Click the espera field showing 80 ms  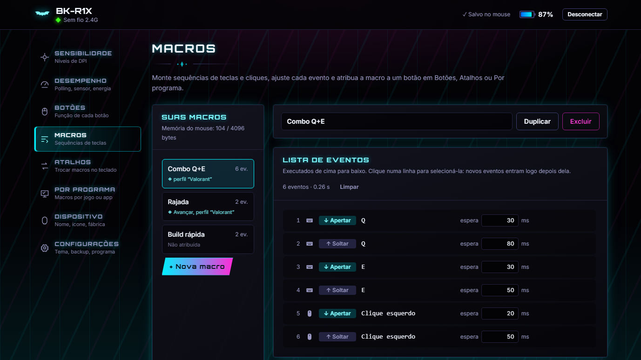pos(500,244)
